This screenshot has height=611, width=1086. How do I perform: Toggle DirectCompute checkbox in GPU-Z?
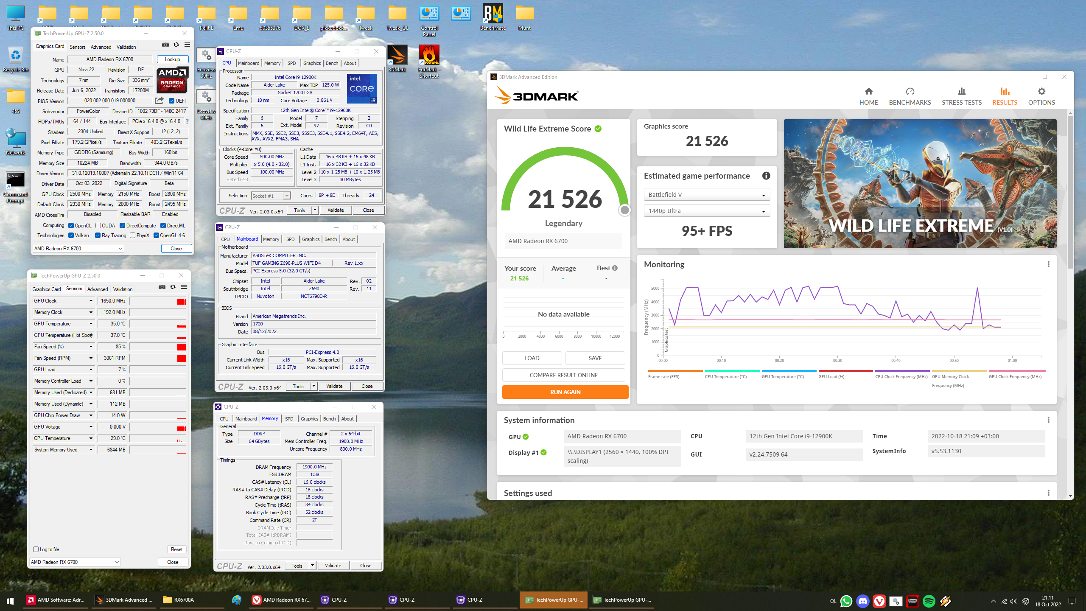(x=122, y=226)
